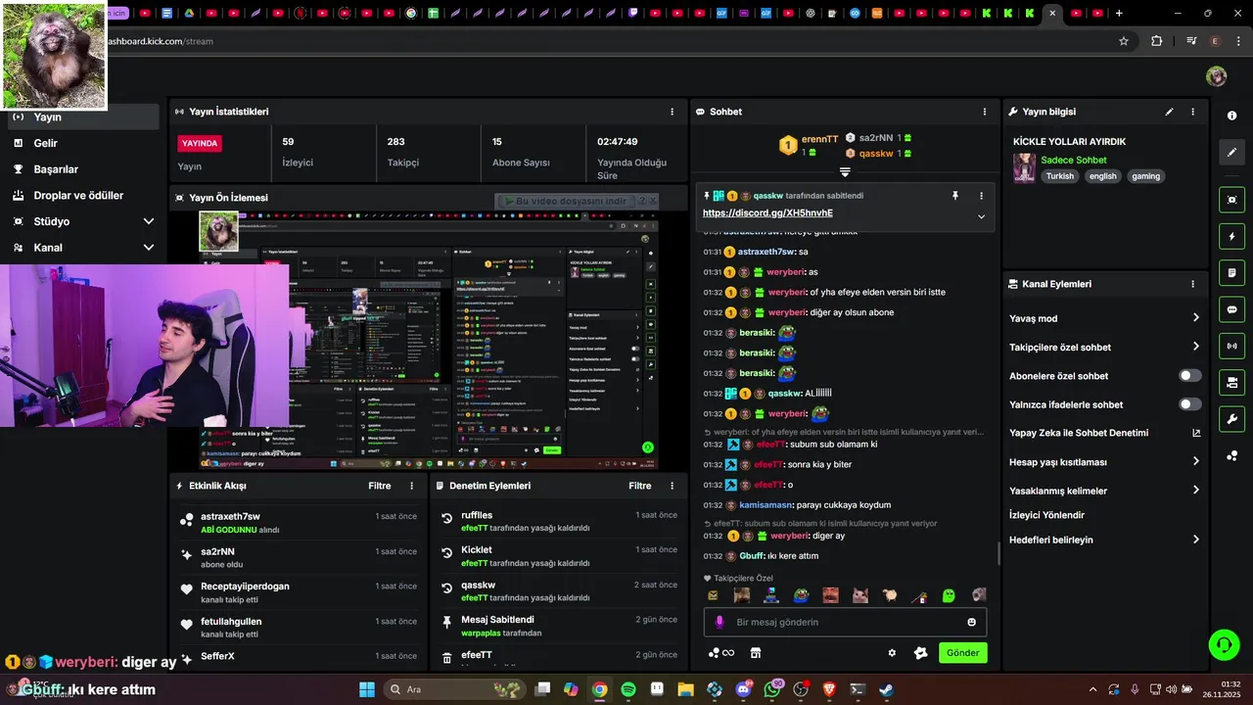Bookmark this page with the star icon
This screenshot has height=705, width=1253.
[x=1124, y=41]
